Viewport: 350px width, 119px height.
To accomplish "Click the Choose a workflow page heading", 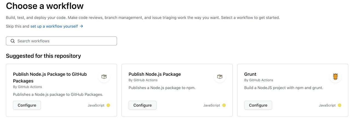I will 45,6.
